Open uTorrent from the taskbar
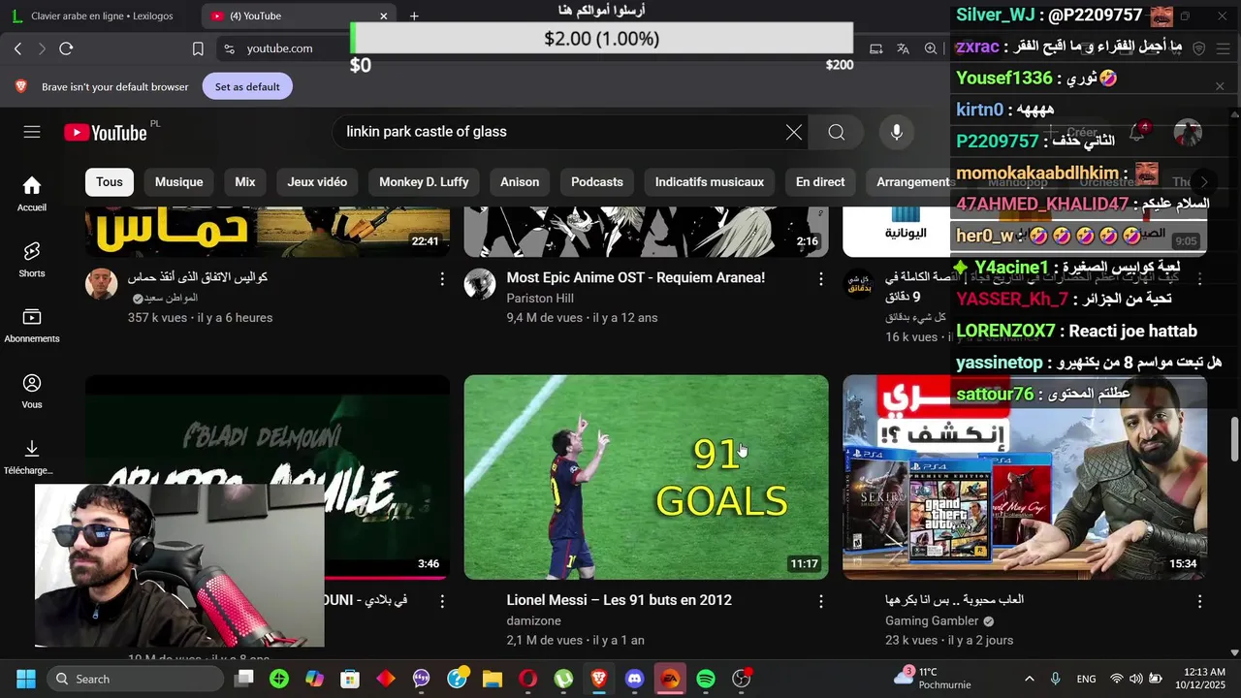The height and width of the screenshot is (698, 1241). pyautogui.click(x=563, y=679)
